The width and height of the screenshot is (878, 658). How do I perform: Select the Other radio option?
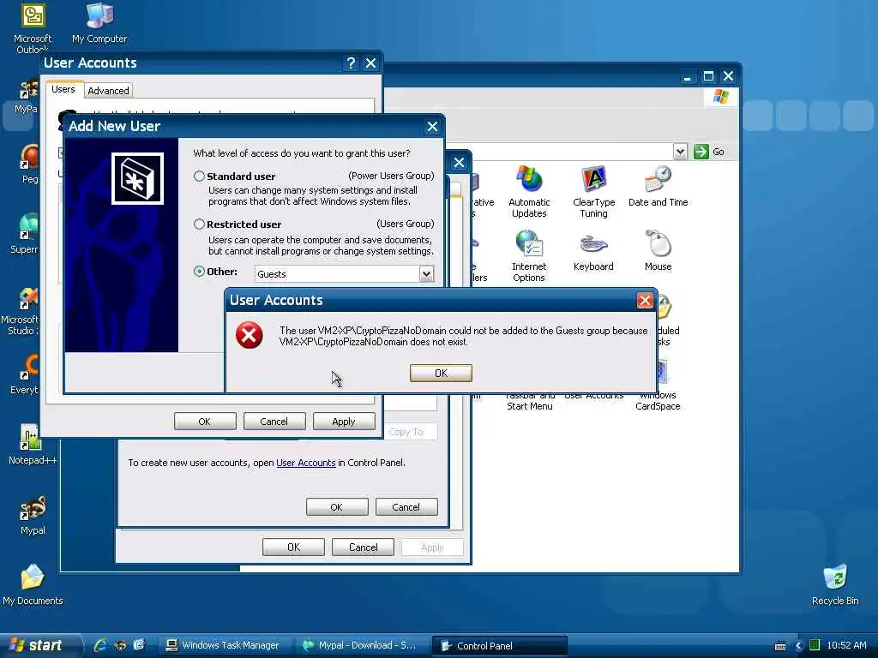(199, 272)
